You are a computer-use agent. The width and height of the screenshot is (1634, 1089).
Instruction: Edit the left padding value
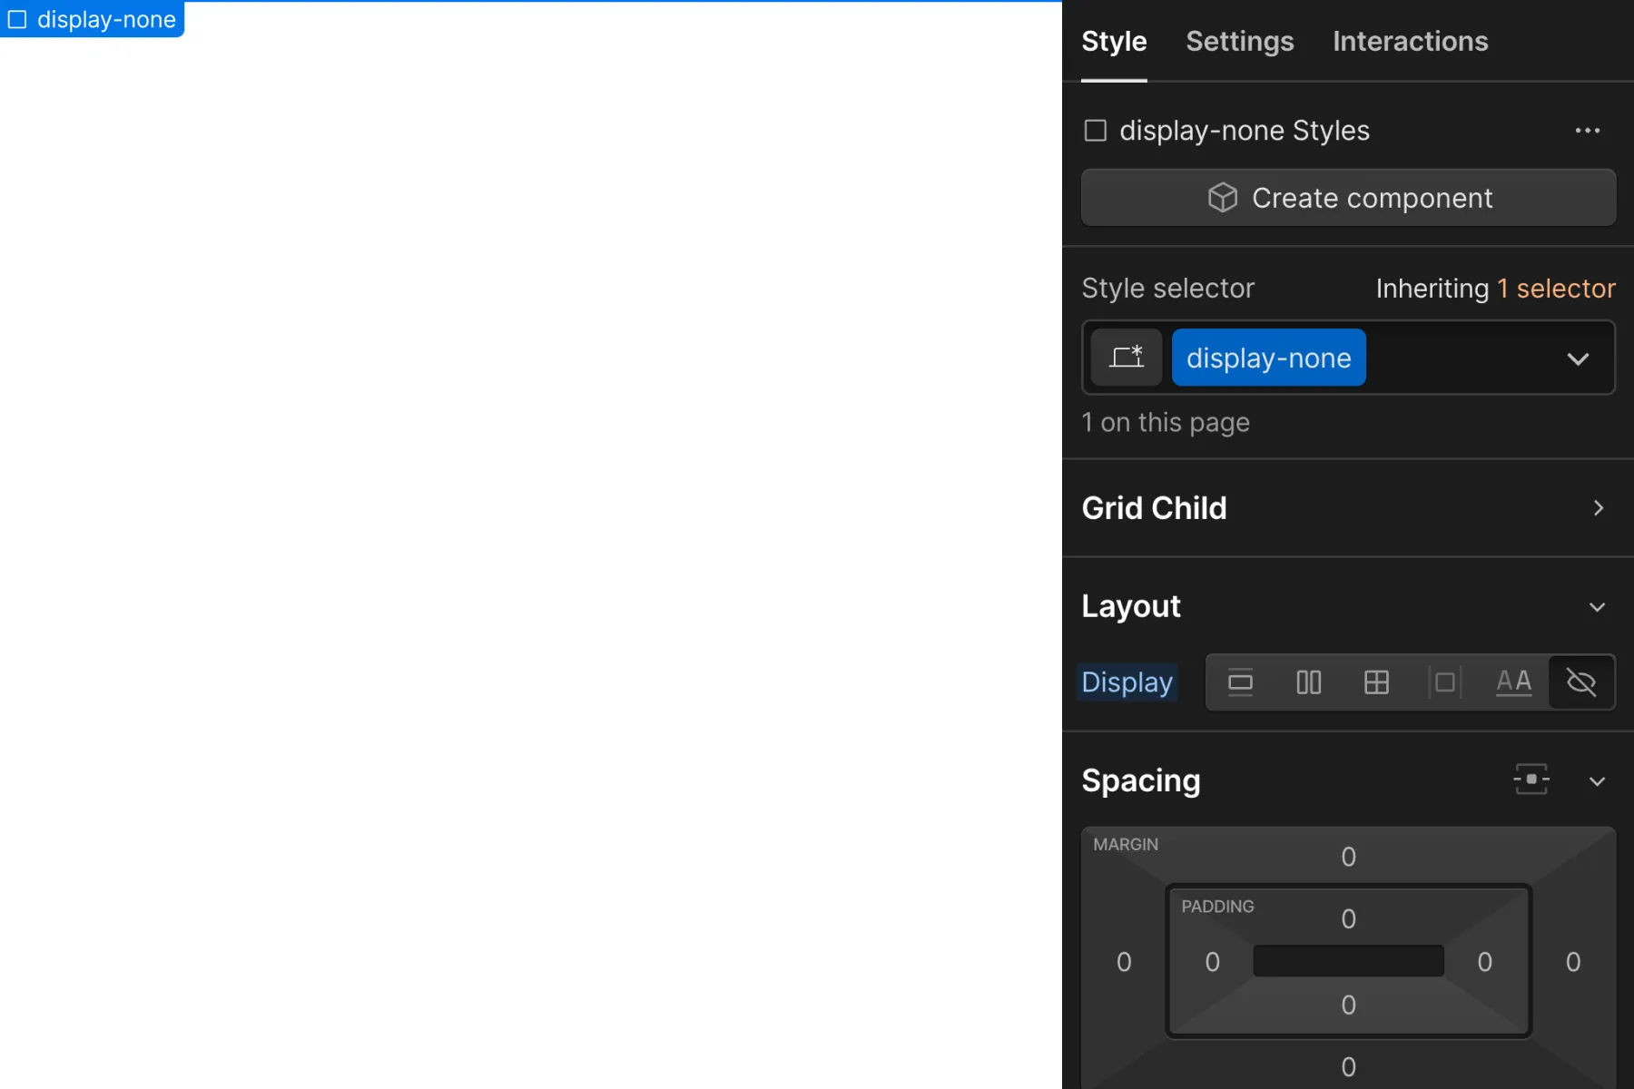tap(1212, 962)
